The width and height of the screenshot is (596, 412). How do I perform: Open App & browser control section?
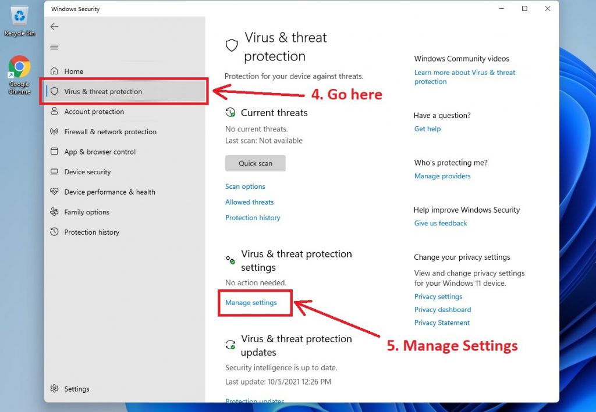125,152
